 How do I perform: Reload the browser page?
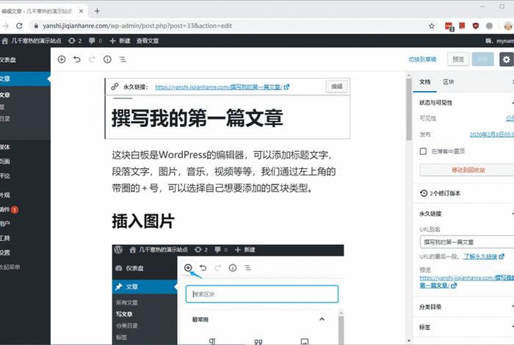(x=19, y=26)
